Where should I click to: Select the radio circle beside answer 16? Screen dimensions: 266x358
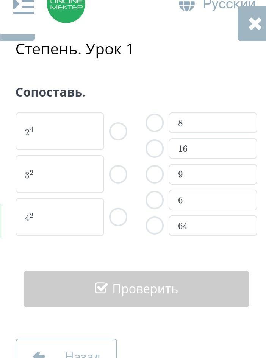pyautogui.click(x=155, y=149)
